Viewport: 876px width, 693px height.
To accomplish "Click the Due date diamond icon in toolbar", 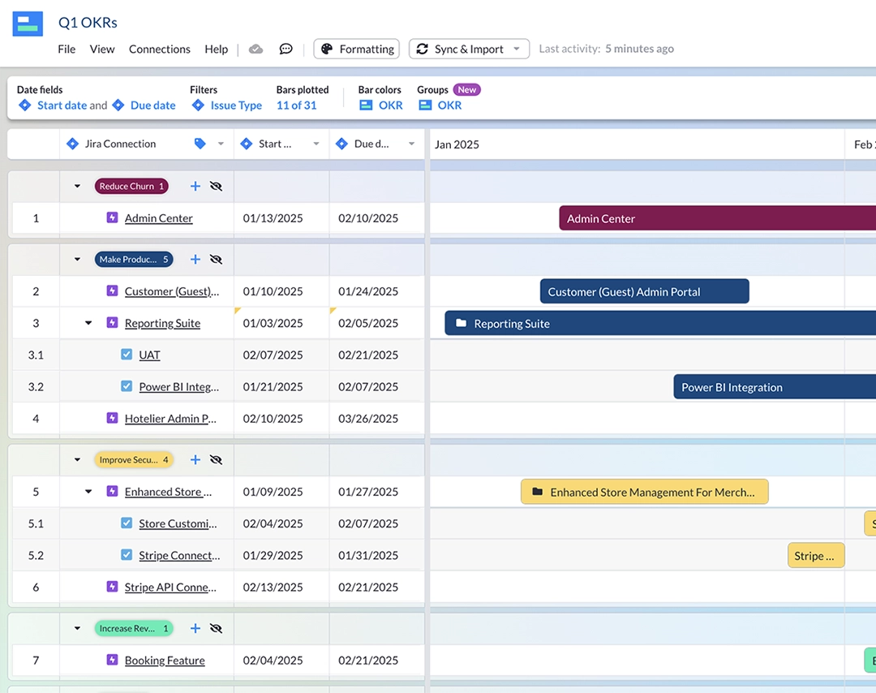I will coord(118,105).
